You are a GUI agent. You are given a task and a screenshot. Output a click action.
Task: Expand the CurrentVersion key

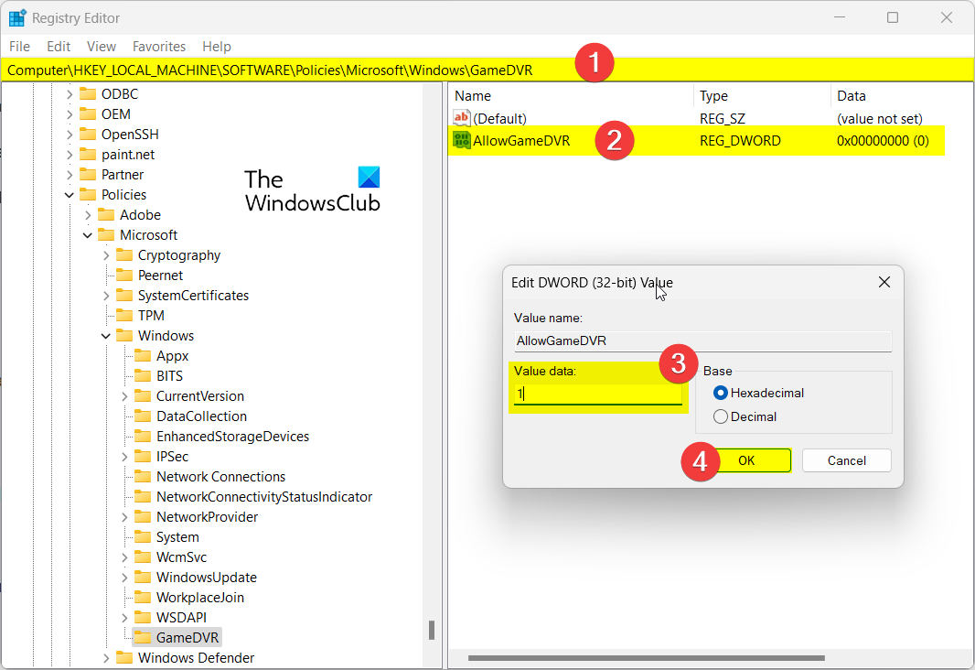pyautogui.click(x=124, y=396)
